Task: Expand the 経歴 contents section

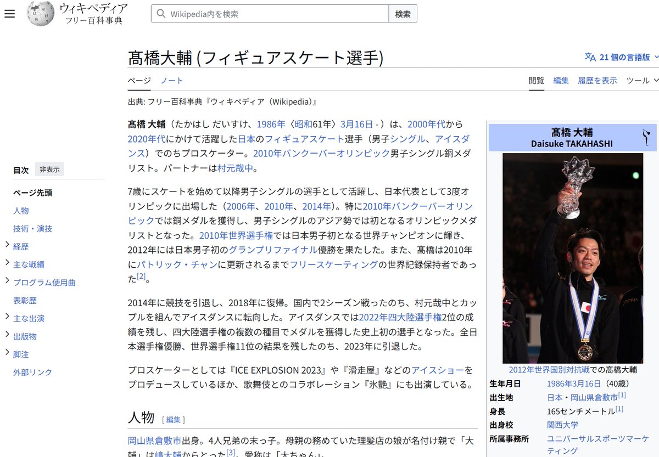Action: click(7, 246)
